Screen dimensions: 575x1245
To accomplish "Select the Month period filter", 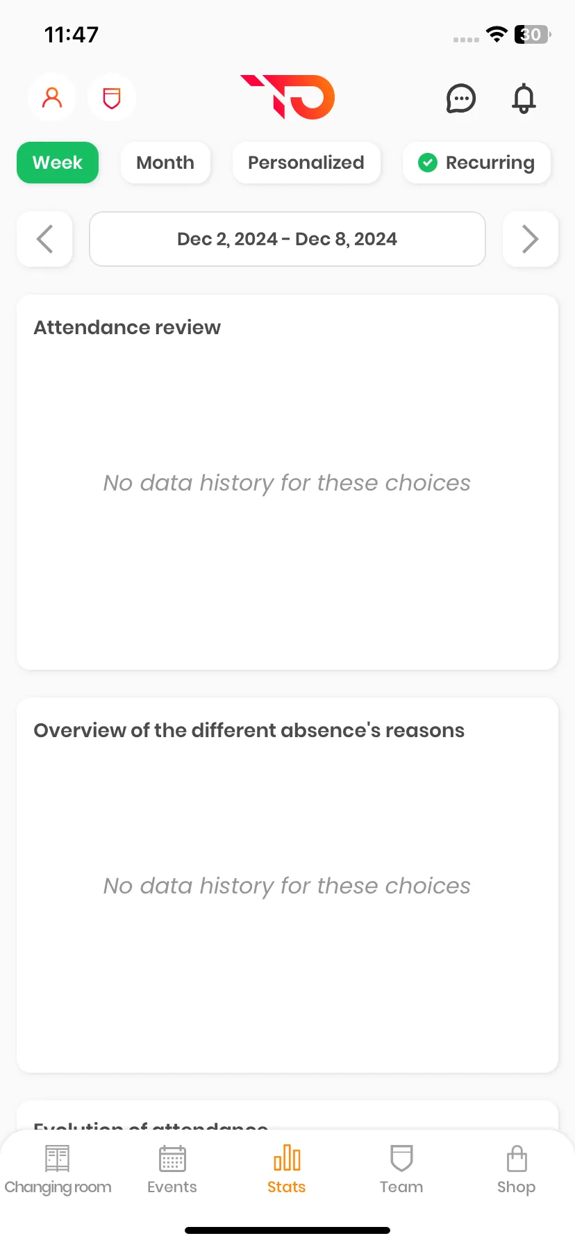I will [165, 163].
